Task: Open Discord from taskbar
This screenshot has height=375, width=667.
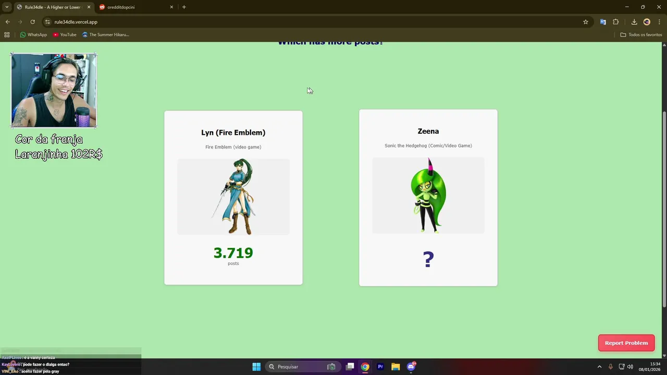Action: [411, 367]
